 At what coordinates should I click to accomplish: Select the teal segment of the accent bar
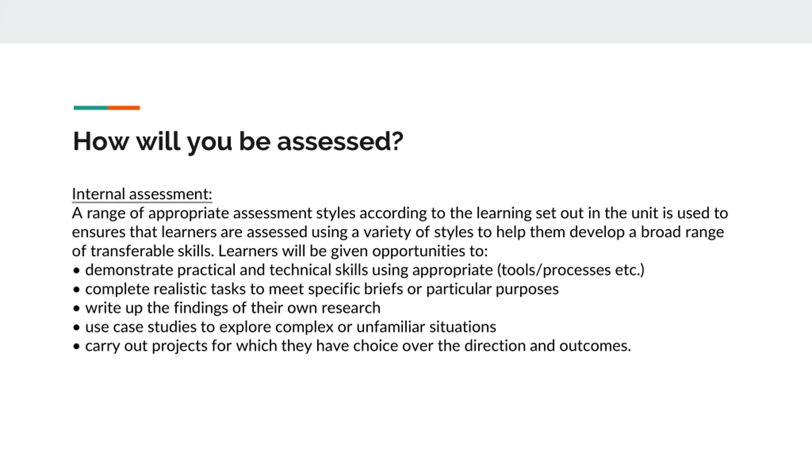(90, 108)
